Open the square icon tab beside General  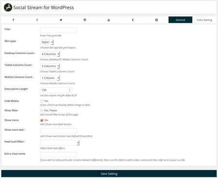(156, 20)
